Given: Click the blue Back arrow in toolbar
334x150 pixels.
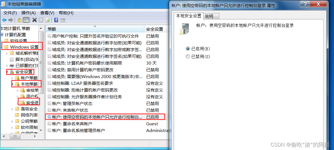Looking at the screenshot, I should coord(4,20).
